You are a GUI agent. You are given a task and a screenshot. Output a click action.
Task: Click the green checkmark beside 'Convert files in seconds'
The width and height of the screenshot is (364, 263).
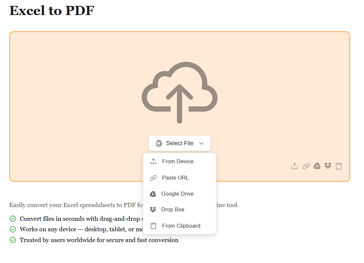[13, 219]
